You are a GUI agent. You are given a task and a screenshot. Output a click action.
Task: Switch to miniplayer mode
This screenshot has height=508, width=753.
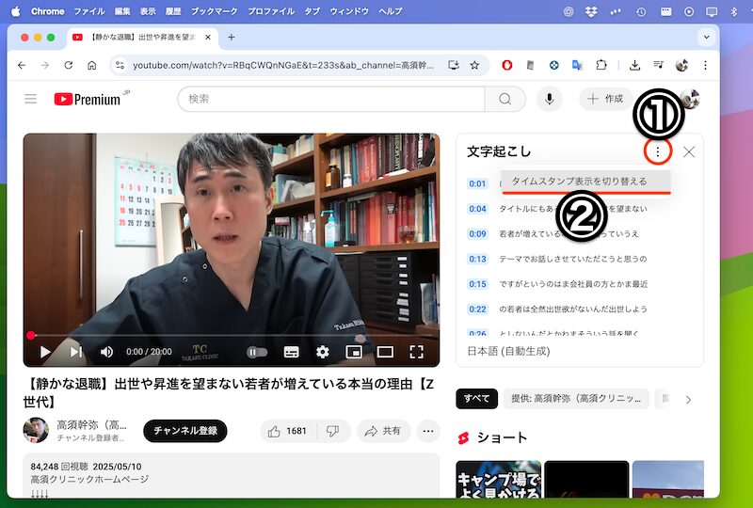pyautogui.click(x=354, y=352)
